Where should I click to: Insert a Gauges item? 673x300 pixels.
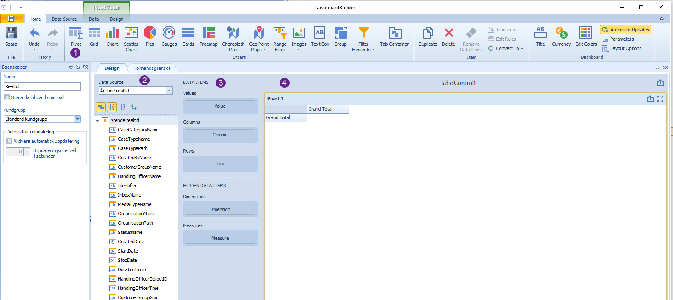[169, 37]
